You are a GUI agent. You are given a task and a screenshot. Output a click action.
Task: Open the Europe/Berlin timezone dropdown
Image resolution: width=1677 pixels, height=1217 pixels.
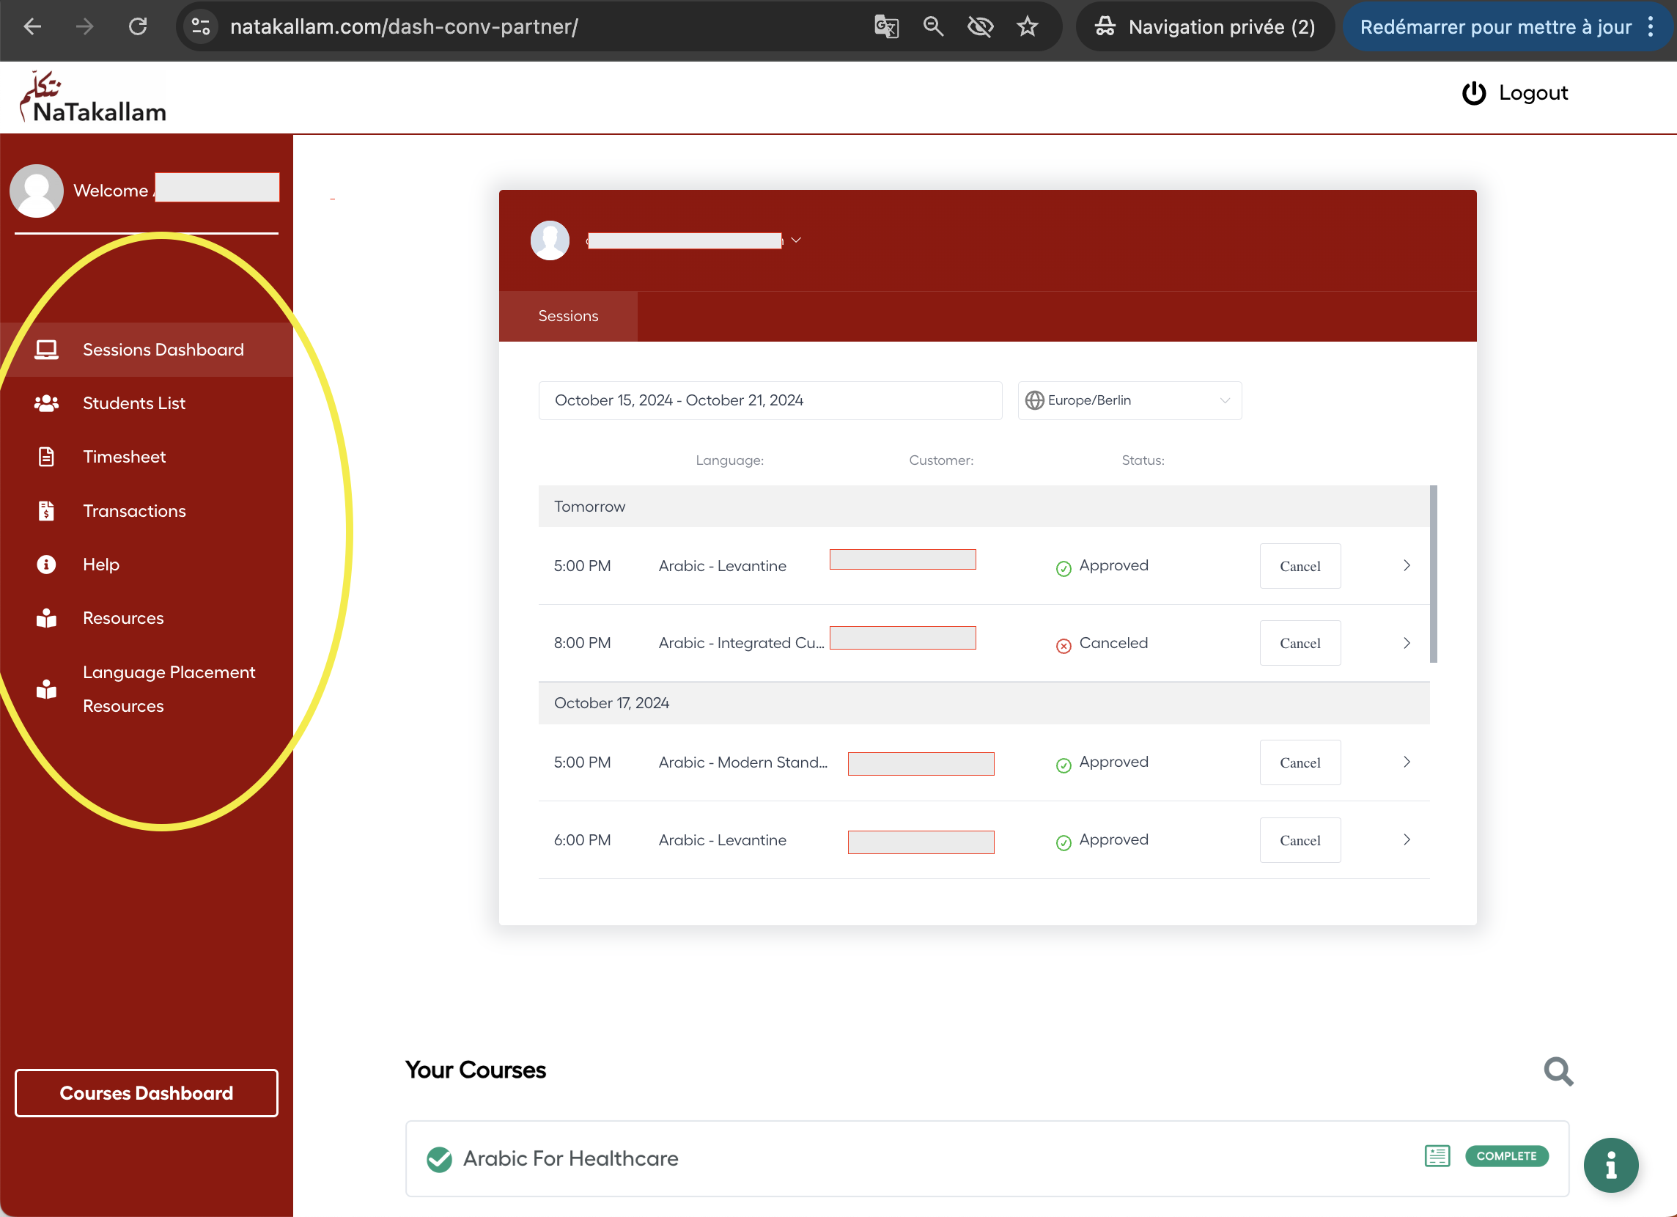pyautogui.click(x=1129, y=400)
